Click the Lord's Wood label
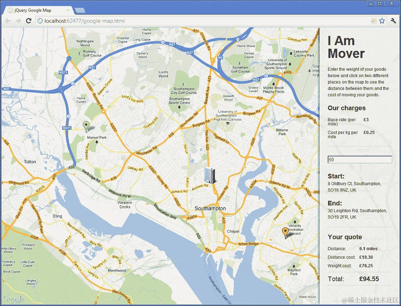Screen dimensions: 401x306 [163, 74]
